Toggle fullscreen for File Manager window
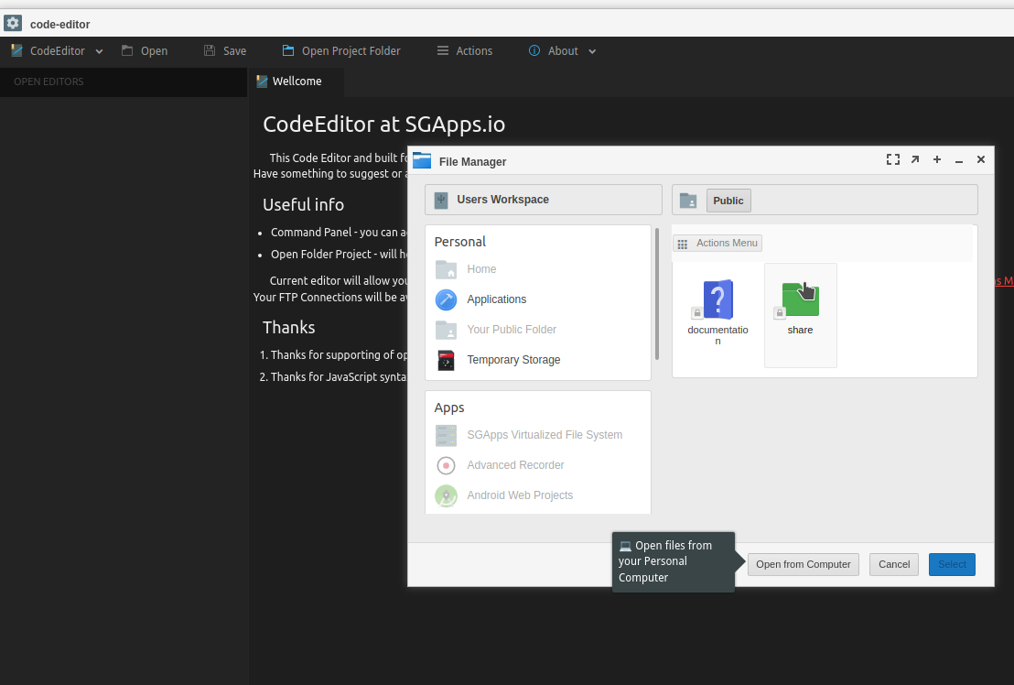The width and height of the screenshot is (1014, 685). [893, 159]
